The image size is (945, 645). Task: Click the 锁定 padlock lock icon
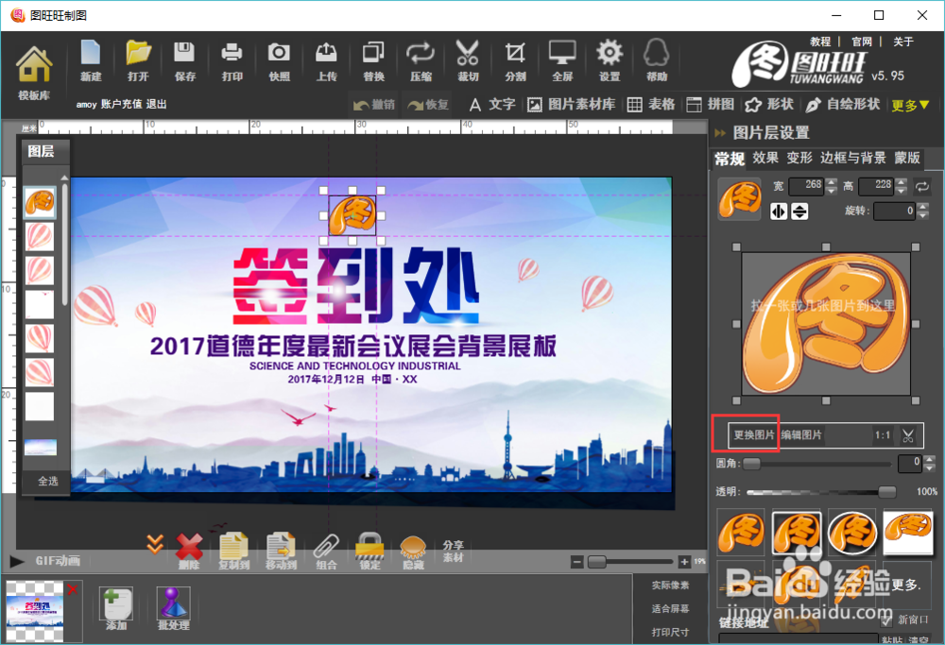(369, 552)
